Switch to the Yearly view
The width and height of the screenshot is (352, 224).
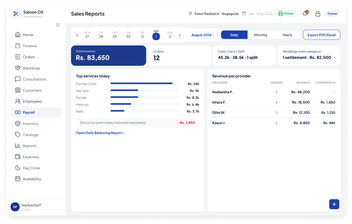tap(287, 35)
